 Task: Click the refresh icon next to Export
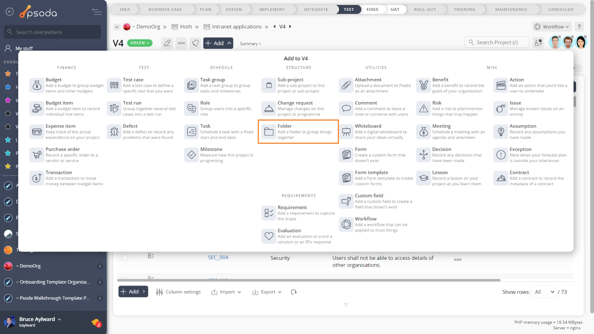point(294,292)
